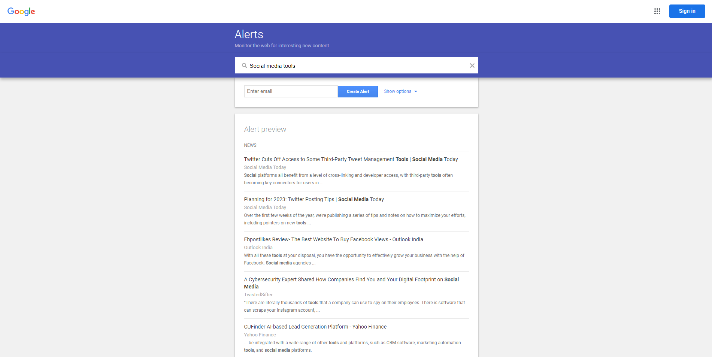The width and height of the screenshot is (712, 357).
Task: Click the Google logo
Action: coord(21,12)
